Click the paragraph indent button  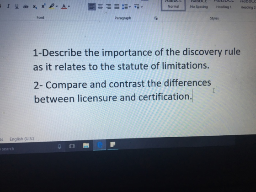coord(137,7)
